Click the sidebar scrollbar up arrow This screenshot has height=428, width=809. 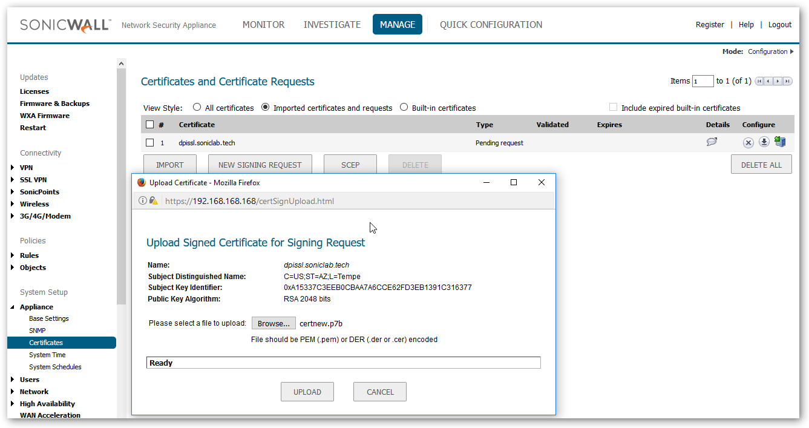(x=121, y=64)
